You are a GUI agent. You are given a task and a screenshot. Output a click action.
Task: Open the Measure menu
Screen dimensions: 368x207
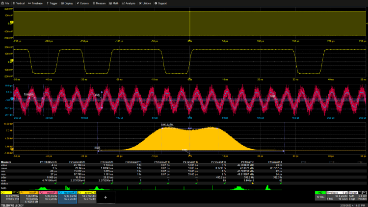click(99, 3)
